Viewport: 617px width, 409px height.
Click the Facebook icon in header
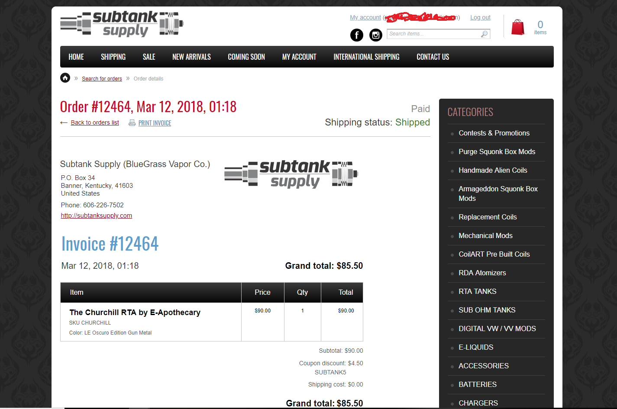[356, 35]
